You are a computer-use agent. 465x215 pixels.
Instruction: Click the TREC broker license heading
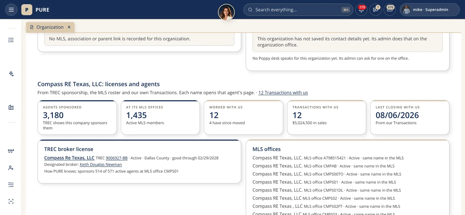click(69, 149)
